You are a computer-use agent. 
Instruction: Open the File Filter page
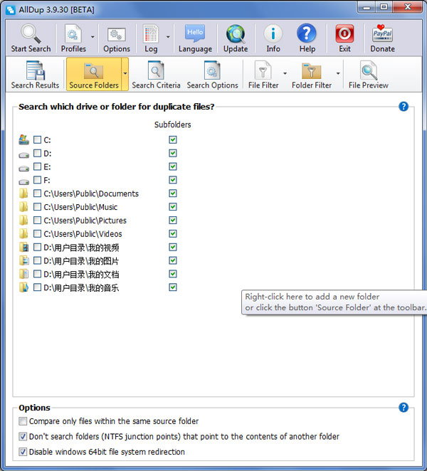coord(263,75)
